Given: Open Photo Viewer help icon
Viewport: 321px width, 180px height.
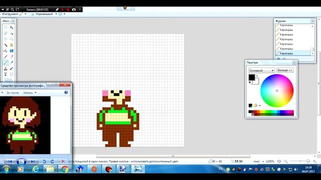Looking at the screenshot, I should coord(66,92).
